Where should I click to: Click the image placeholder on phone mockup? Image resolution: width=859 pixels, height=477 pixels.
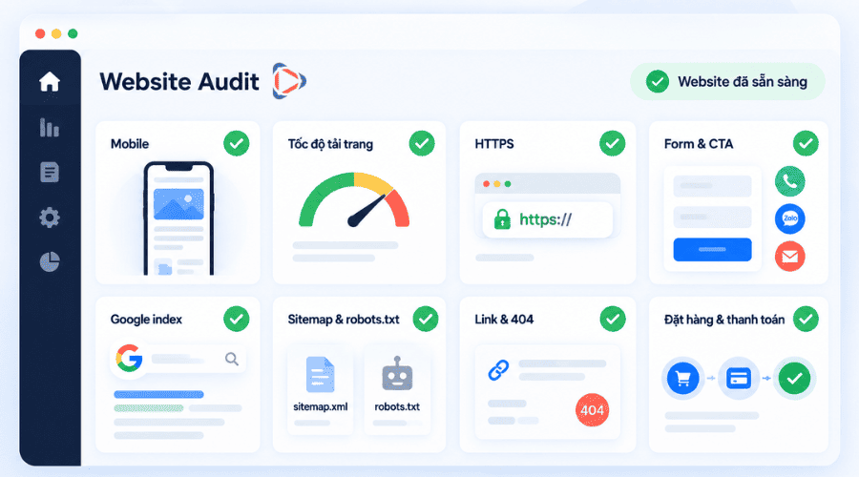pyautogui.click(x=178, y=204)
